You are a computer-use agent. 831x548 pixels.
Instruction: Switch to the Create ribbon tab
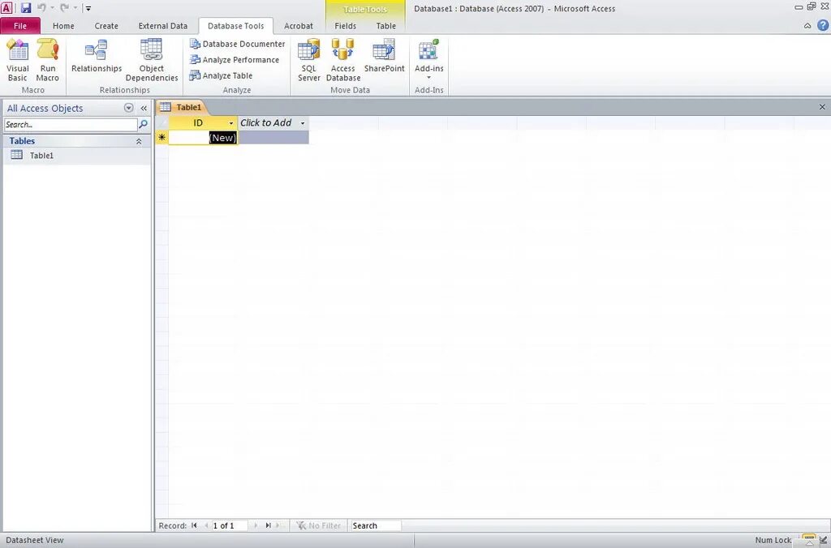106,25
